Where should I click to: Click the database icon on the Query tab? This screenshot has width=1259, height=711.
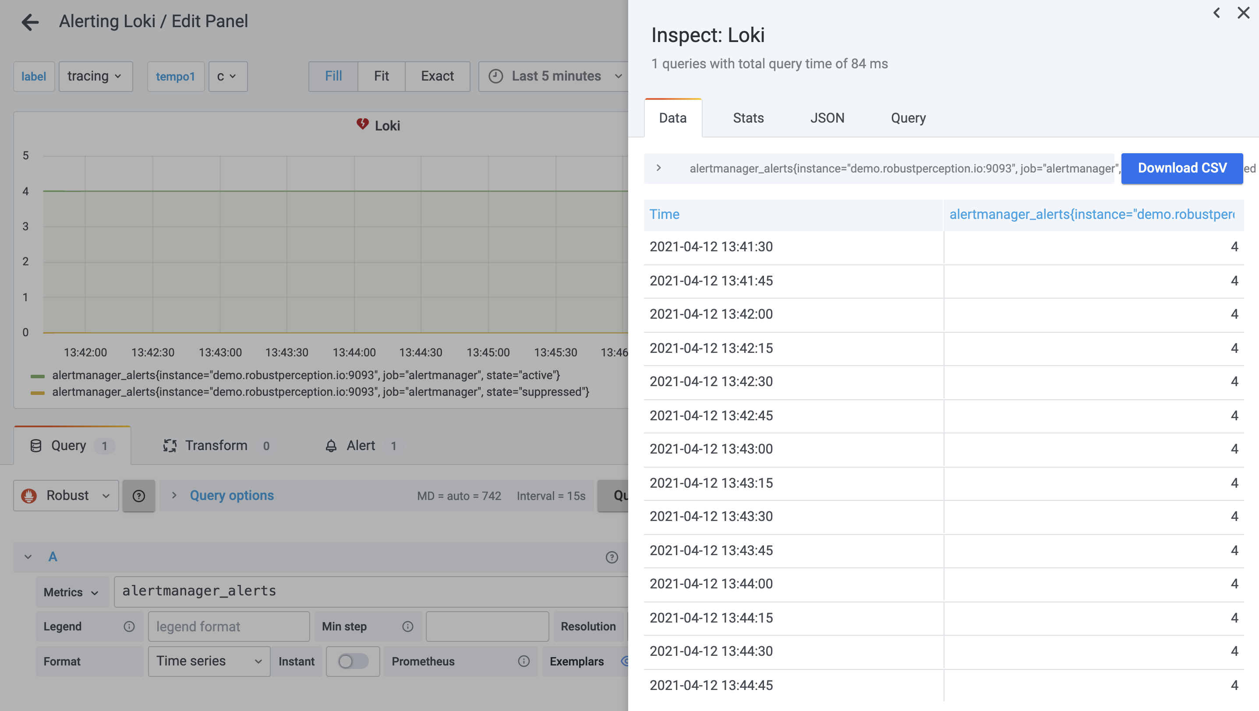point(35,445)
